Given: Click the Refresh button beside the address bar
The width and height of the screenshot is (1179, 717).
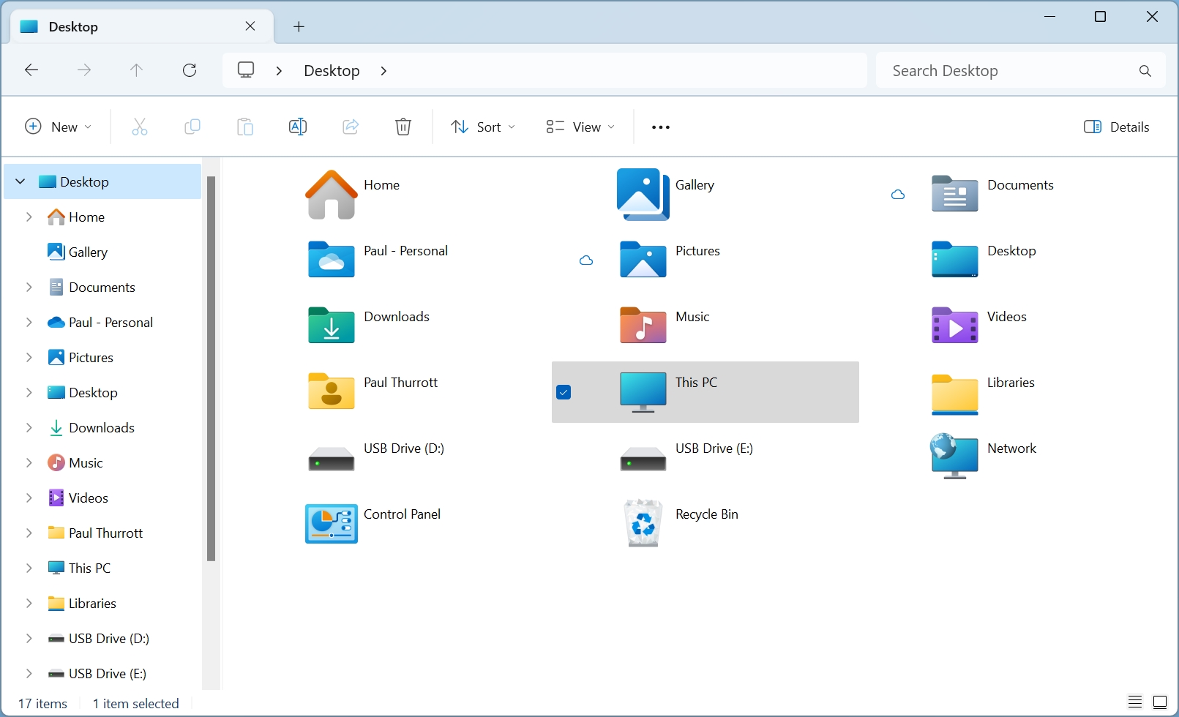Looking at the screenshot, I should click(190, 70).
